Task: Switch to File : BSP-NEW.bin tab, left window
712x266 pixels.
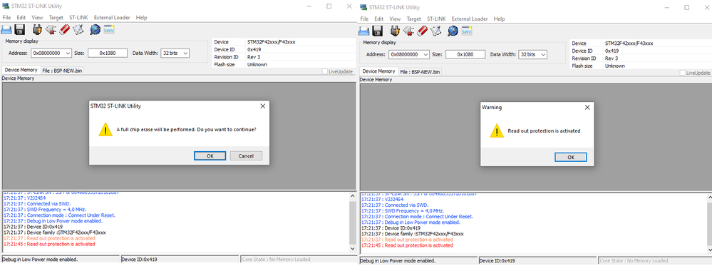Action: tap(63, 71)
